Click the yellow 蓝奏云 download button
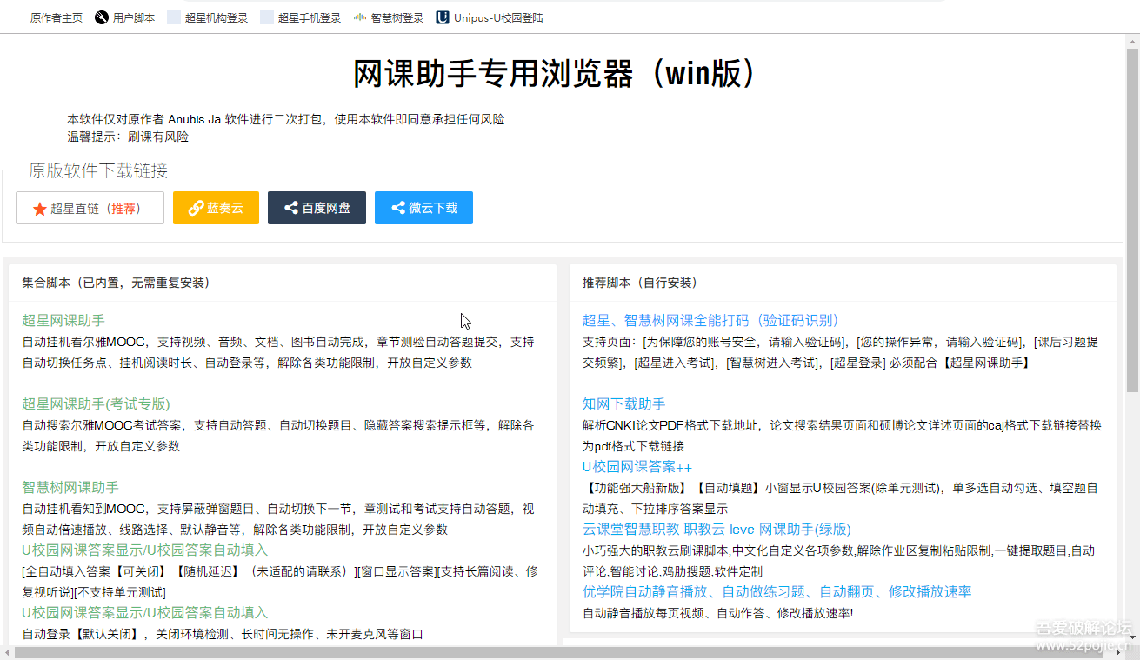The height and width of the screenshot is (660, 1140). [x=216, y=208]
